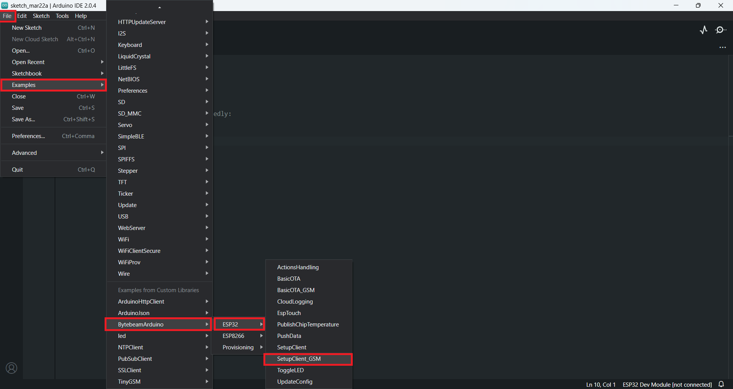Image resolution: width=733 pixels, height=389 pixels.
Task: Select Open... menu entry
Action: coord(53,51)
